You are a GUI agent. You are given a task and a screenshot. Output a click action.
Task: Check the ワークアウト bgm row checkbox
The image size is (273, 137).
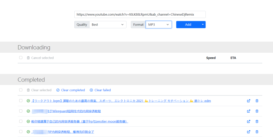coord(21,101)
